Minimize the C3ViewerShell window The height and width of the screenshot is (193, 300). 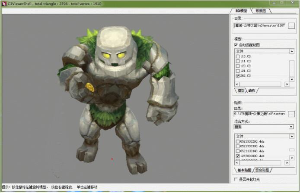274,3
